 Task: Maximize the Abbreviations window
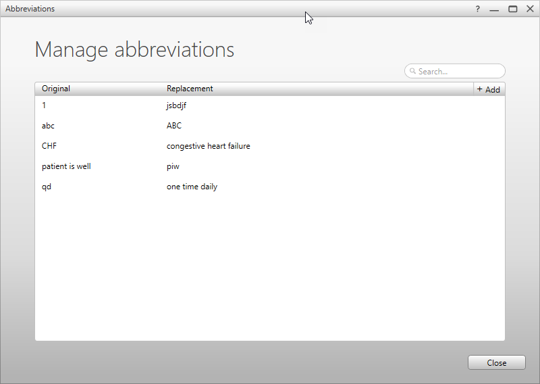click(513, 9)
